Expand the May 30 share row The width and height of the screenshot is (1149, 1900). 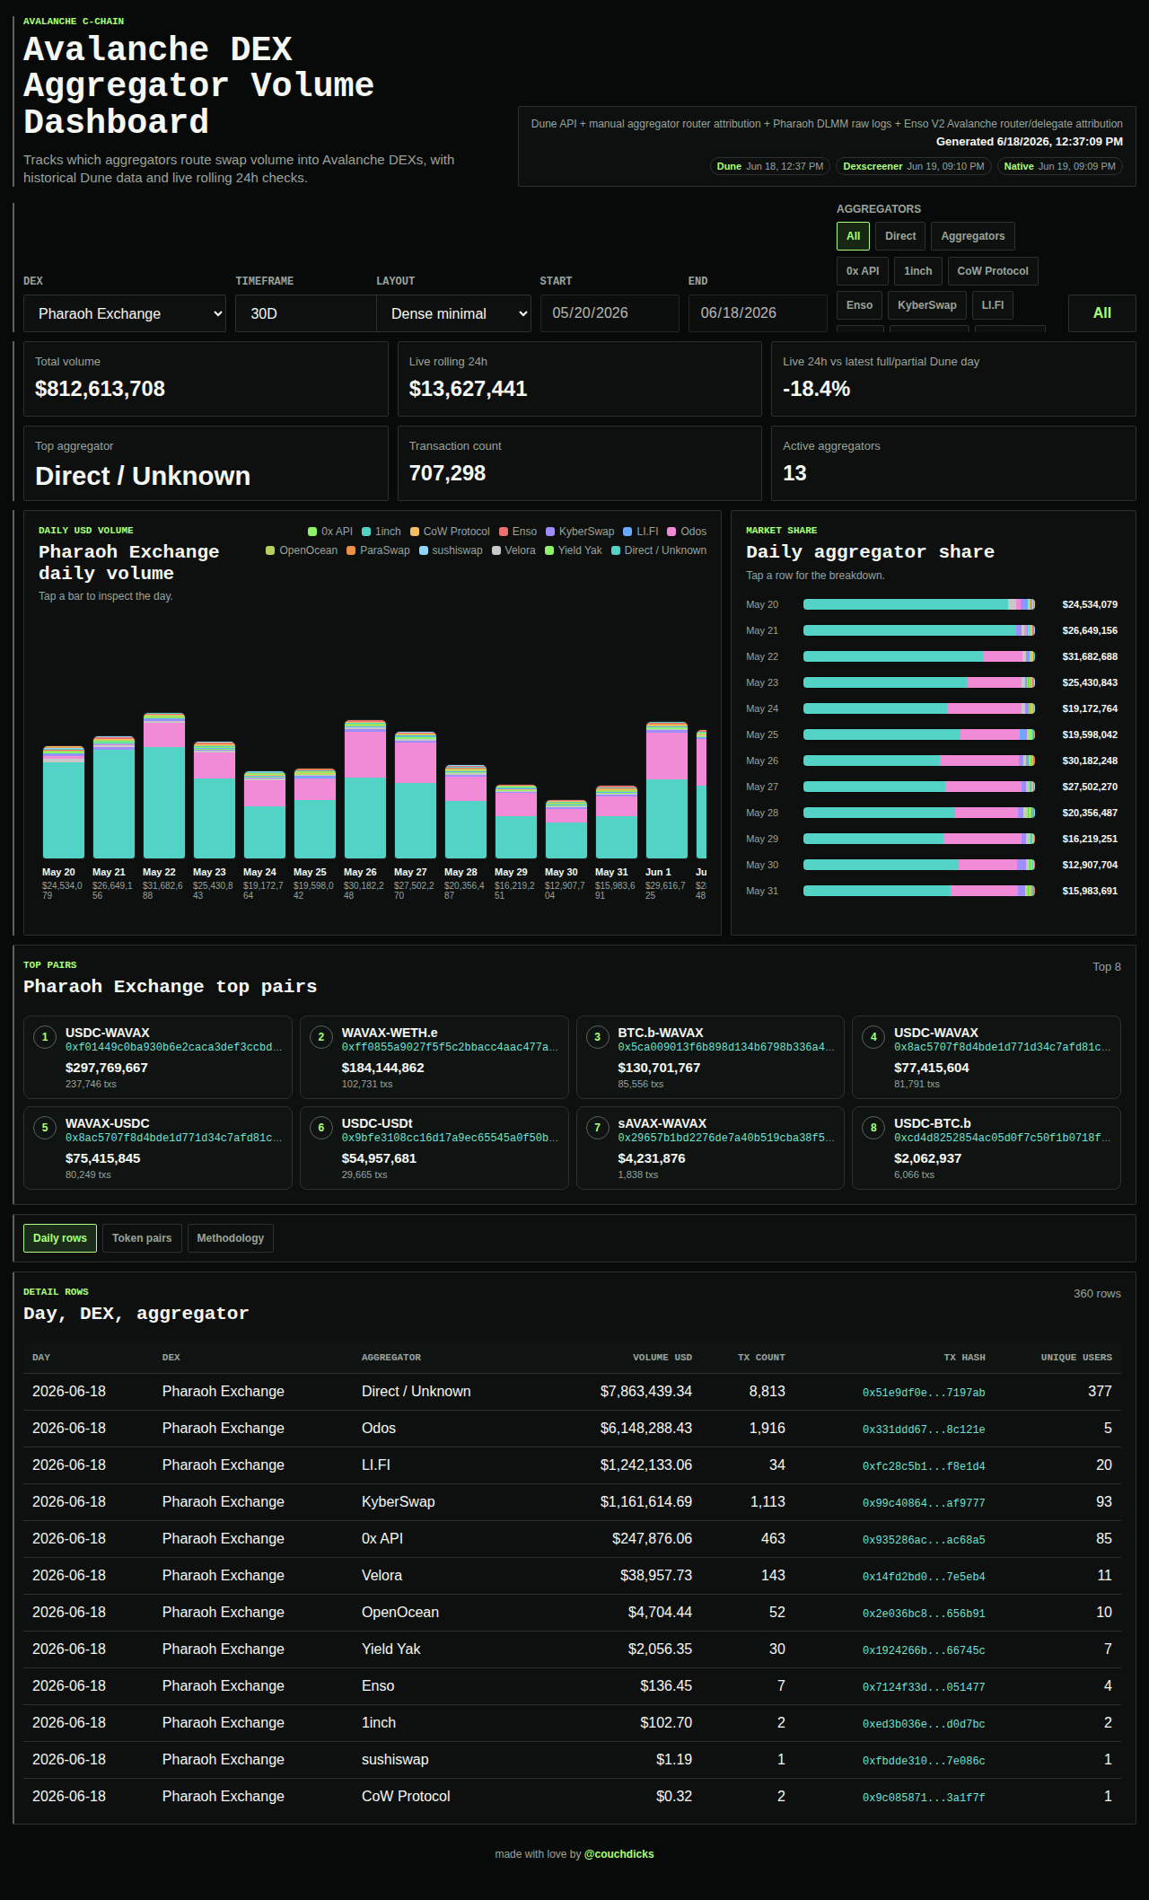(x=932, y=865)
